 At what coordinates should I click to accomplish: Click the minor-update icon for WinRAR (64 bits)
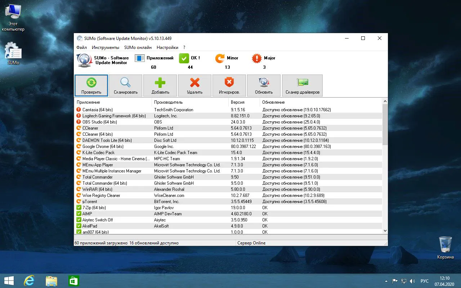(79, 189)
